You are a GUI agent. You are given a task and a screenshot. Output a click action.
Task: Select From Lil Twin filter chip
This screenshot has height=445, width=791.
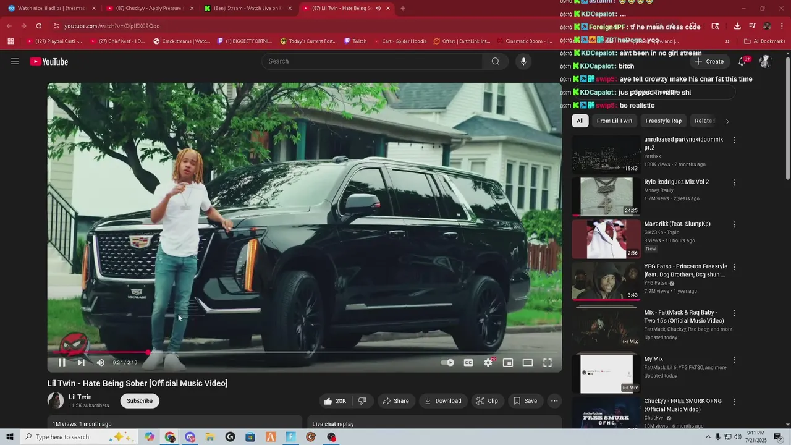click(614, 121)
